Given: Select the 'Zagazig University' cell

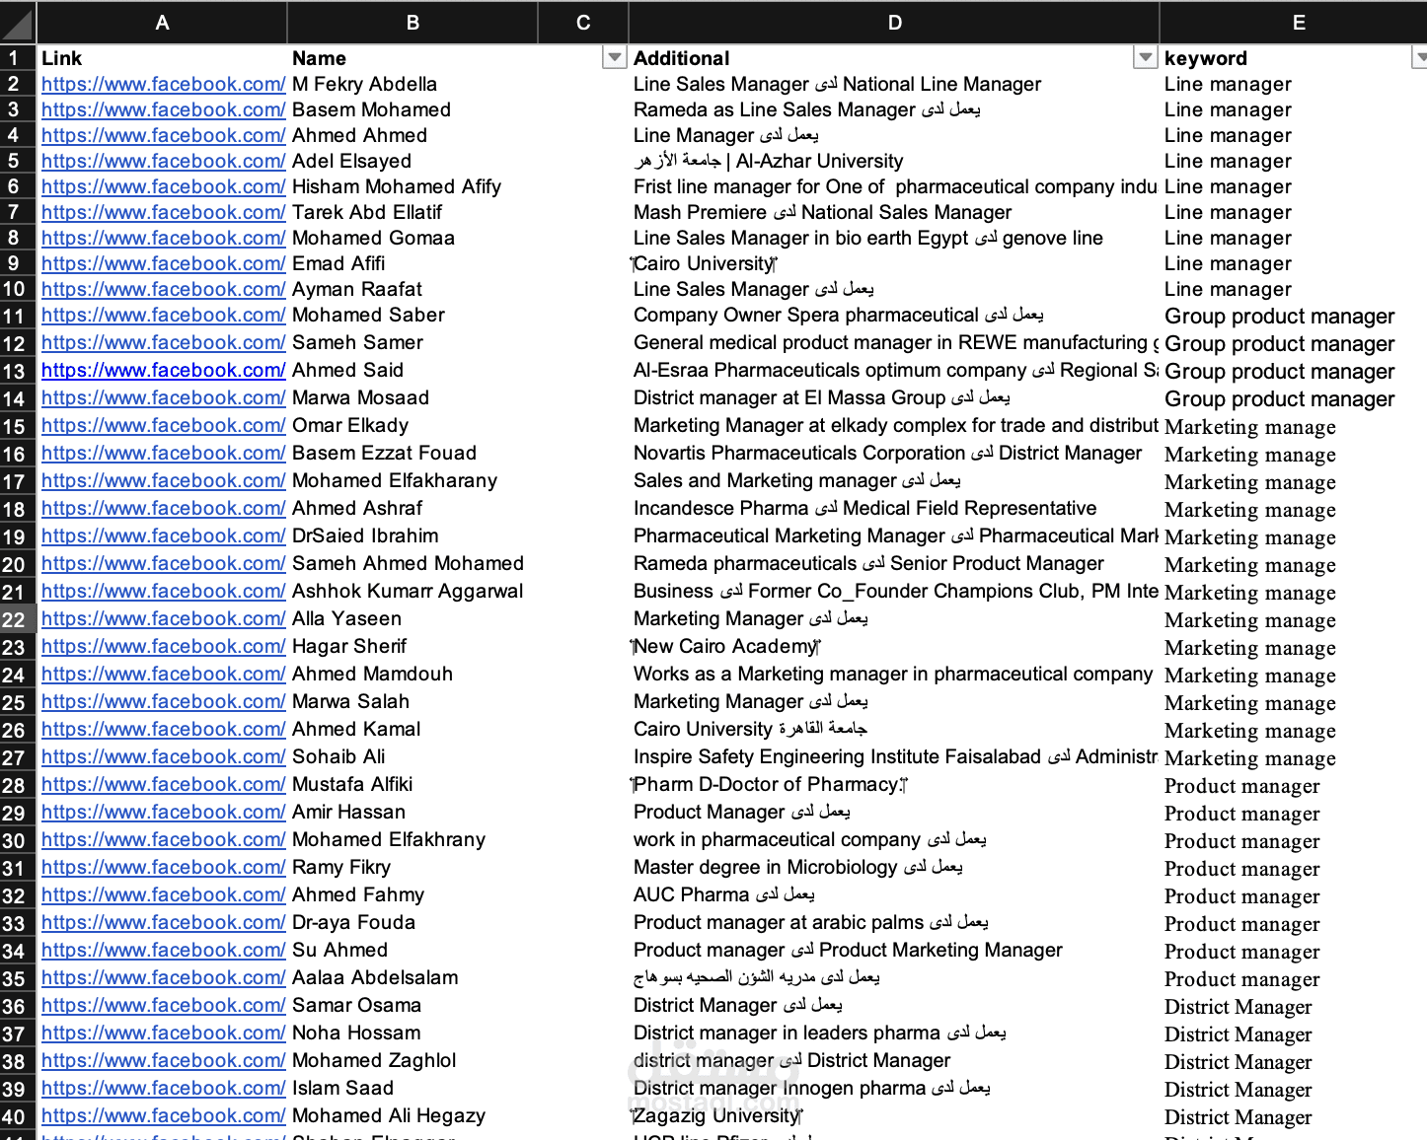Looking at the screenshot, I should [x=894, y=1116].
